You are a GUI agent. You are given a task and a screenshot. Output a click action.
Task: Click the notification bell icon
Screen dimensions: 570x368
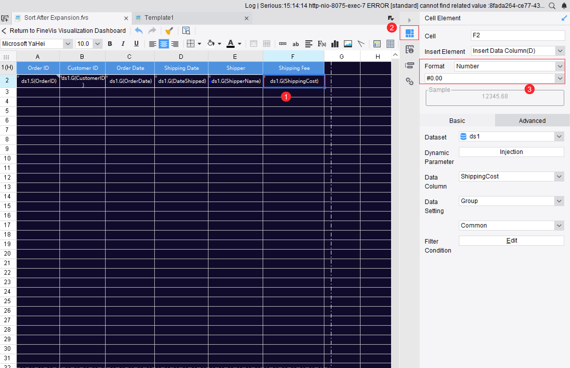click(564, 6)
